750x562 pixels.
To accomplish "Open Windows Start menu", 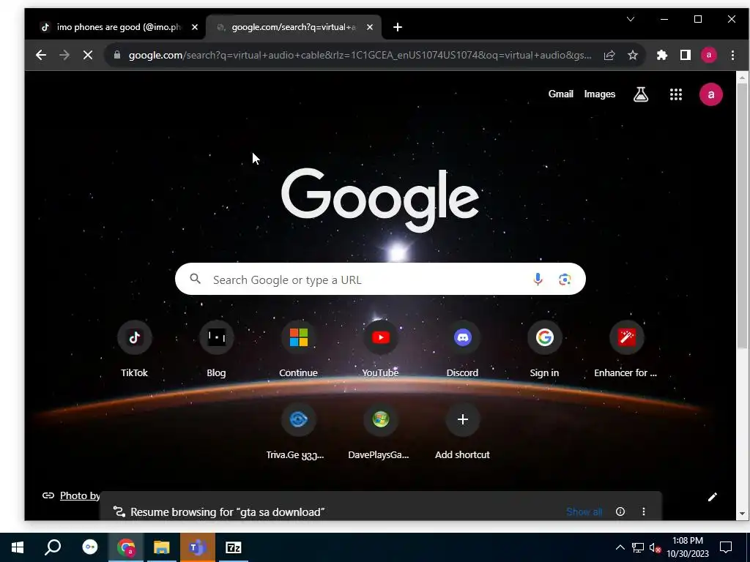I will click(x=18, y=547).
